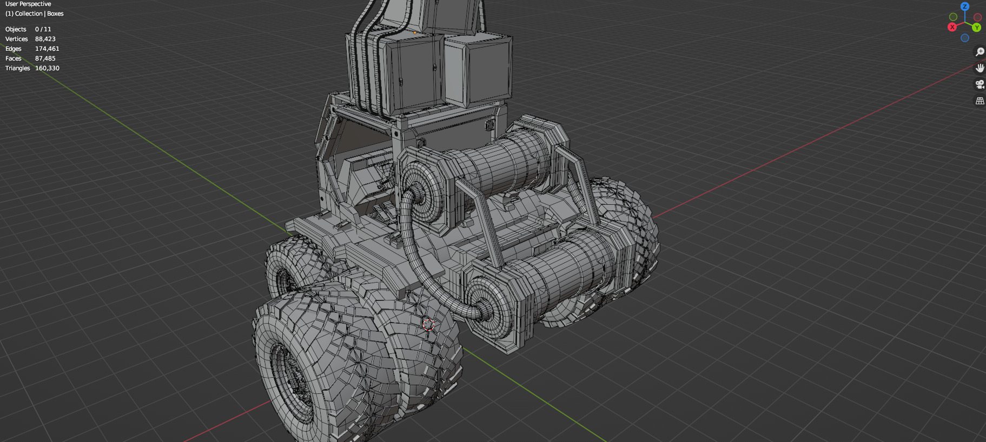Click the hollow green negative Y circle
Viewport: 986px width, 442px height.
tap(954, 17)
